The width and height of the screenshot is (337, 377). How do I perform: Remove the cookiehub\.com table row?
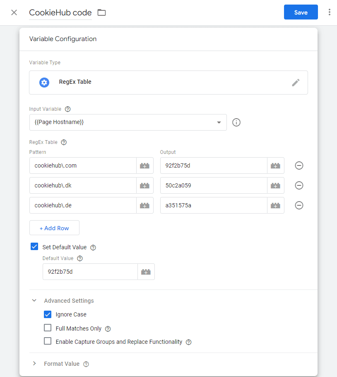coord(299,165)
